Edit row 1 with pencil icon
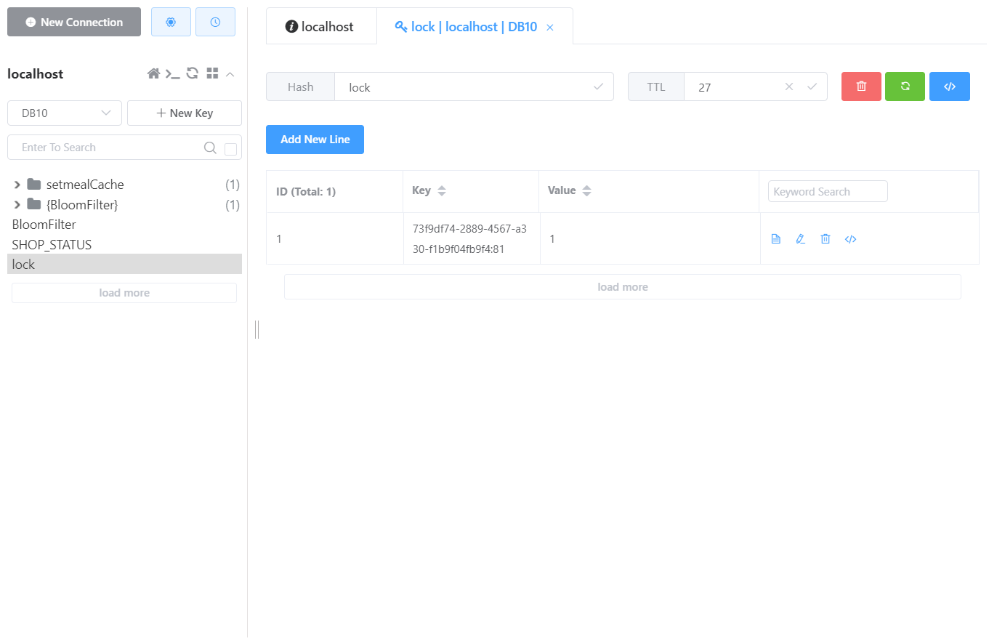Viewport: 997px width, 644px height. click(801, 239)
